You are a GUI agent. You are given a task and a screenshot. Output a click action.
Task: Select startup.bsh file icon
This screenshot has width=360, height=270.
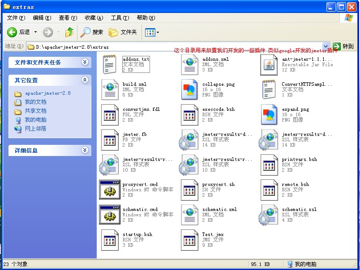110,240
